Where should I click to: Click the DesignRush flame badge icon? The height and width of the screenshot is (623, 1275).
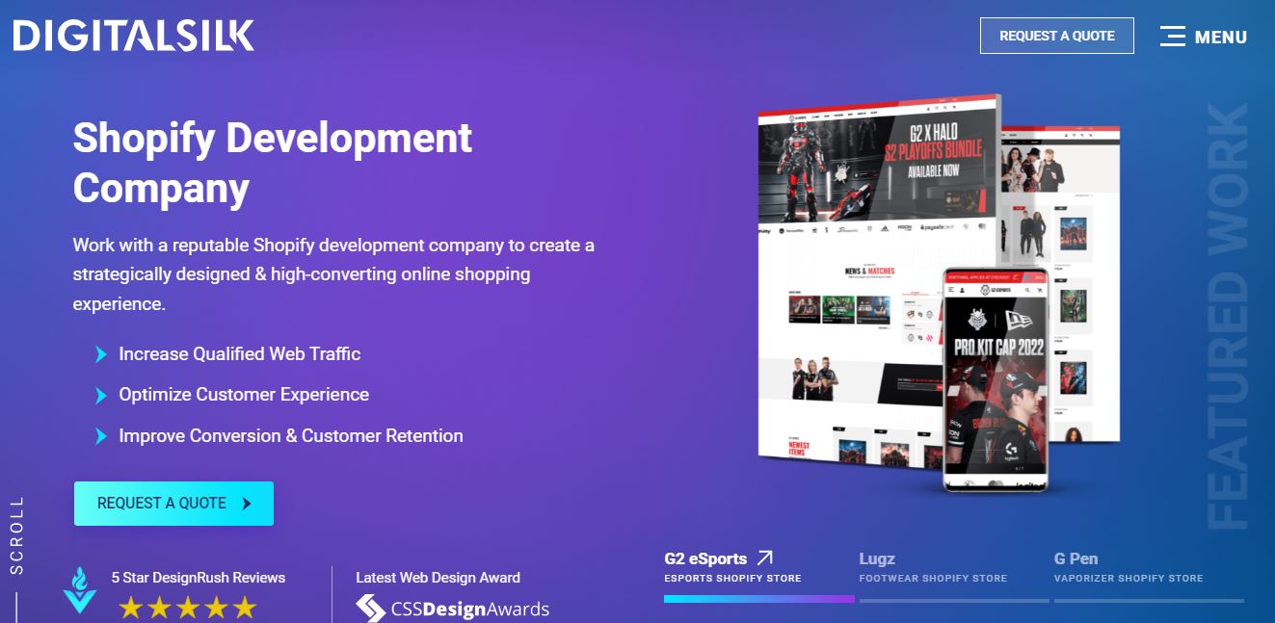[79, 590]
